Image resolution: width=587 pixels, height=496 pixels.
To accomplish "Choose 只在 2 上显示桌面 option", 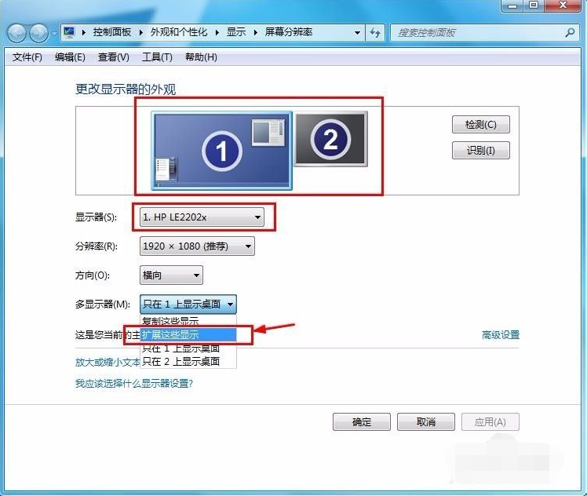I will [x=180, y=362].
